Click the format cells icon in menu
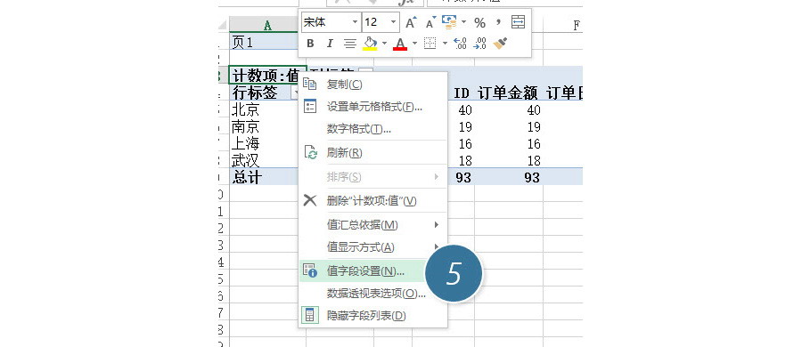 [310, 106]
